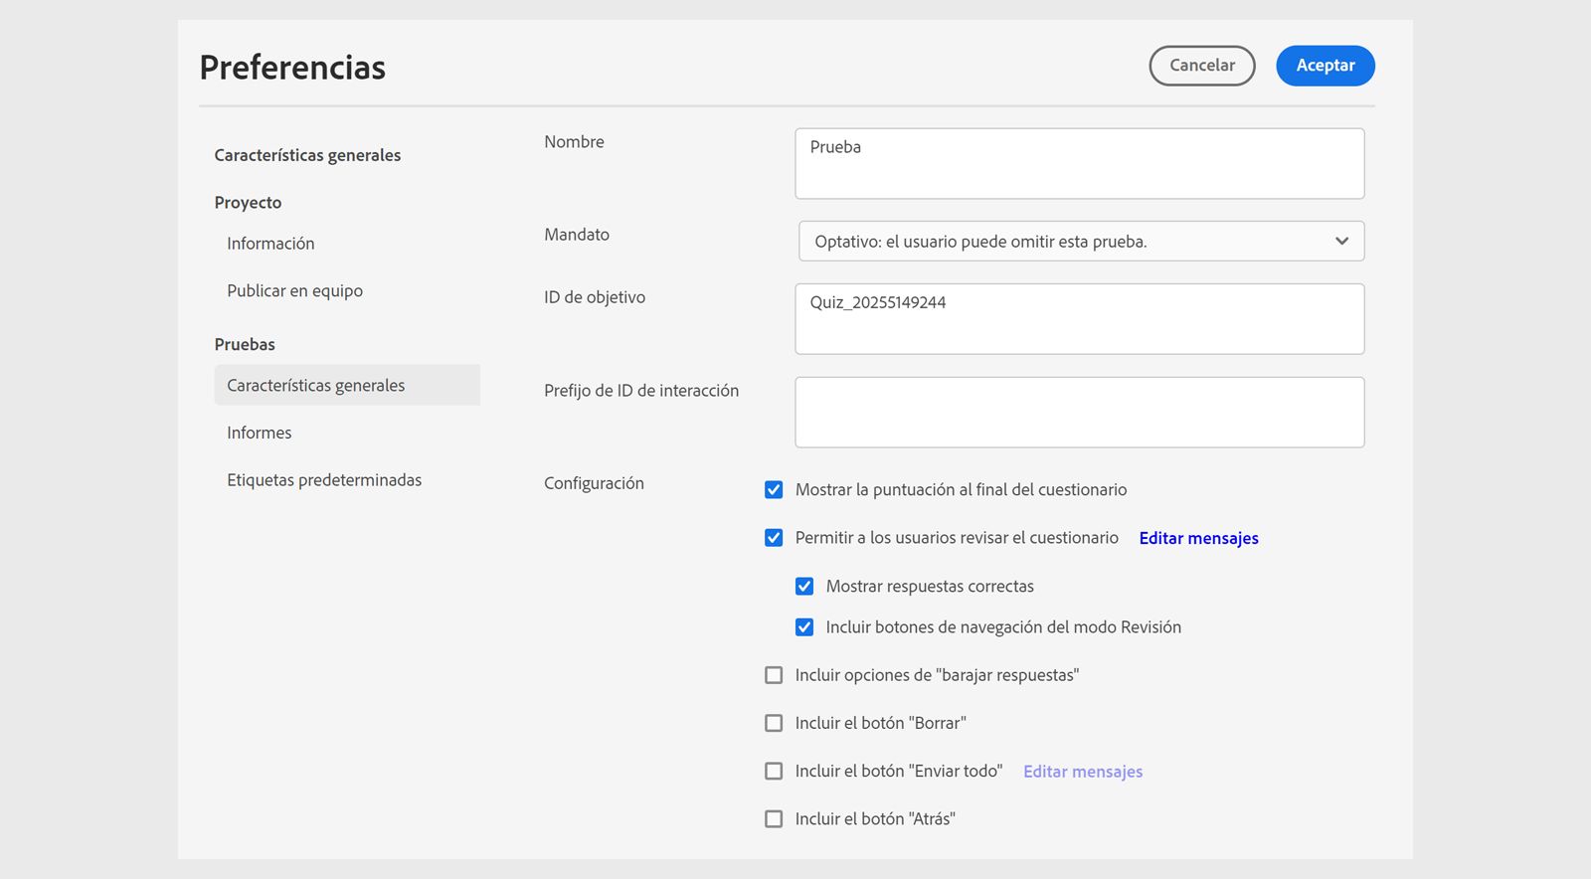Check Incluir el botón "Atrás"

coord(774,819)
